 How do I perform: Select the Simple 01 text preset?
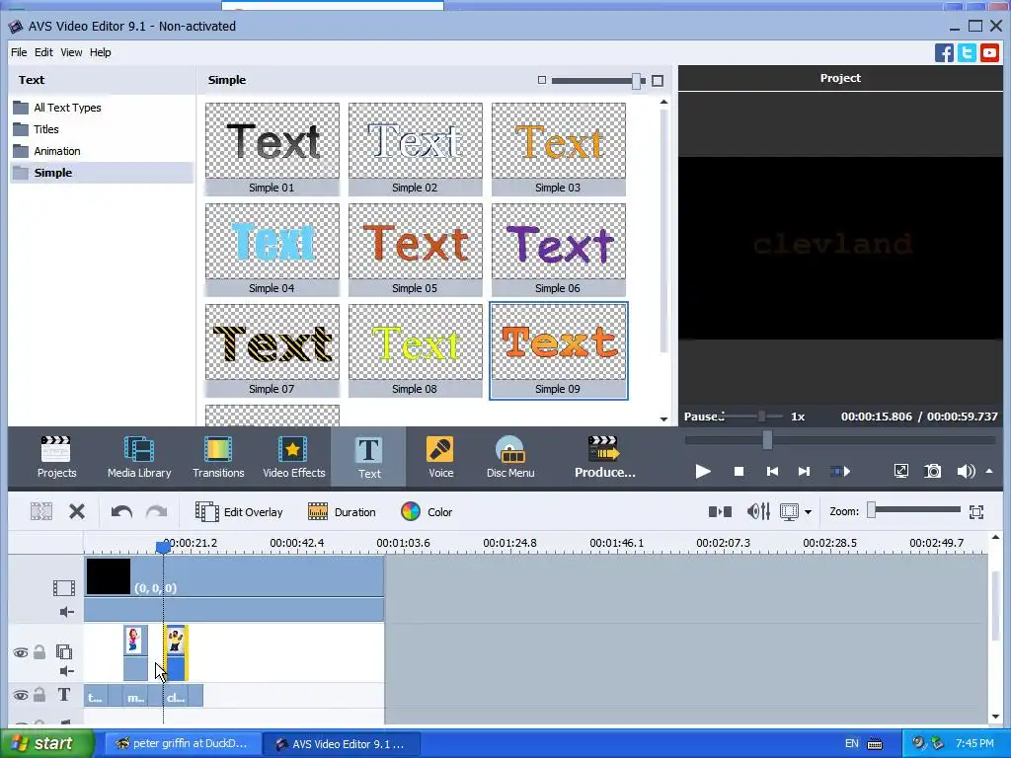point(272,149)
